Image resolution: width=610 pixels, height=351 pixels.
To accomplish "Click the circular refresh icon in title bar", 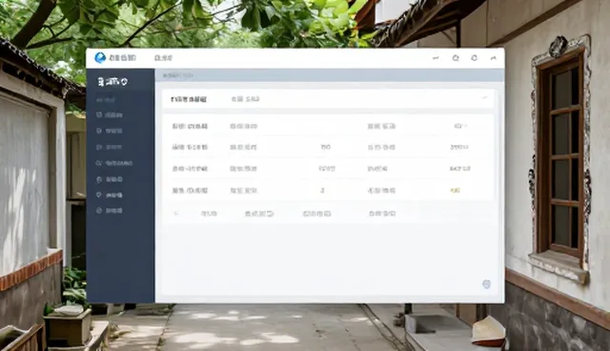I will click(x=474, y=58).
